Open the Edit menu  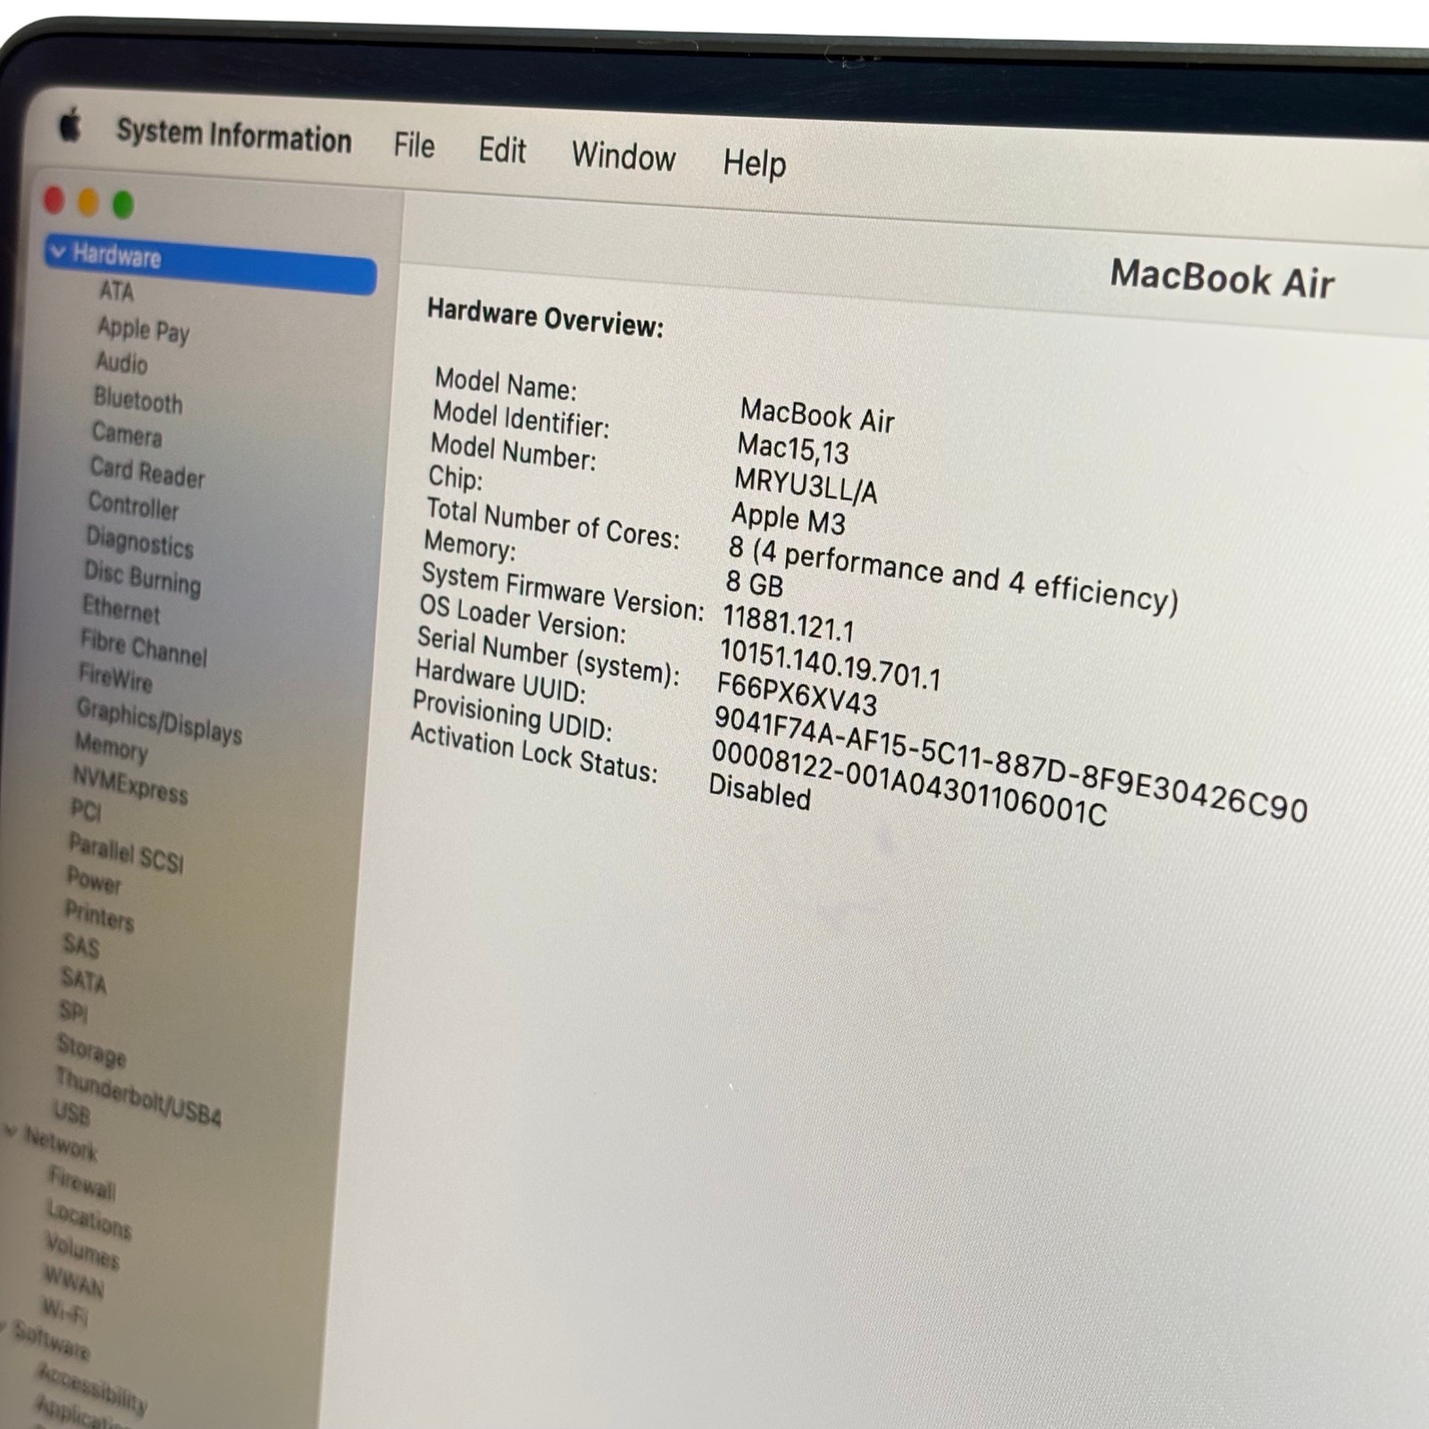502,150
